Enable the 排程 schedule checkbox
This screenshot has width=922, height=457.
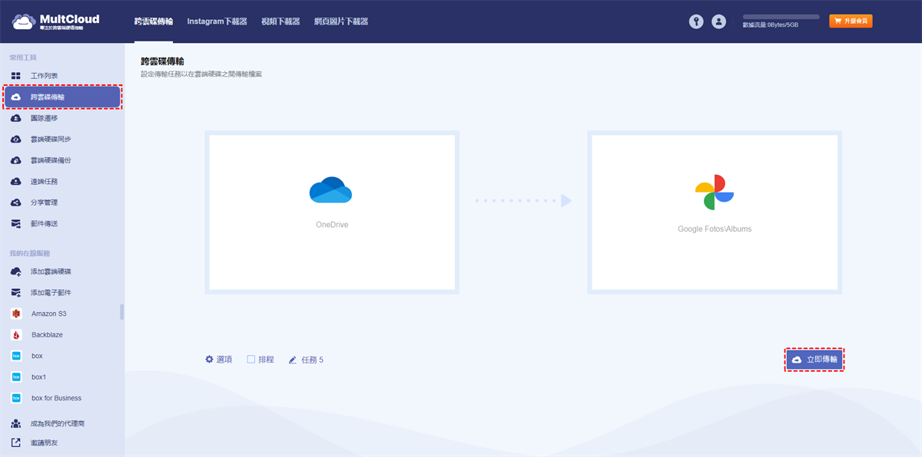click(251, 359)
